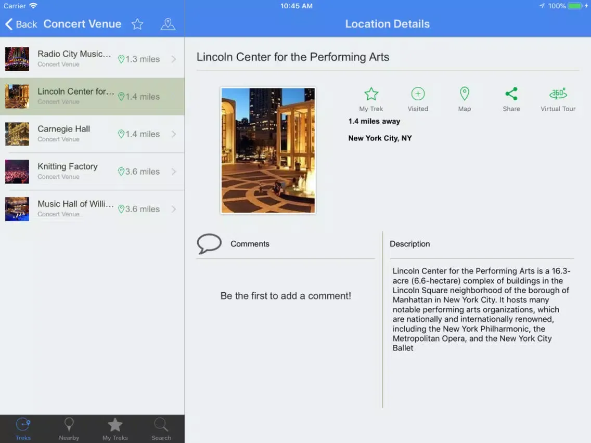Image resolution: width=591 pixels, height=443 pixels.
Task: Tap the Lincoln Center description paragraph
Action: coord(481,309)
